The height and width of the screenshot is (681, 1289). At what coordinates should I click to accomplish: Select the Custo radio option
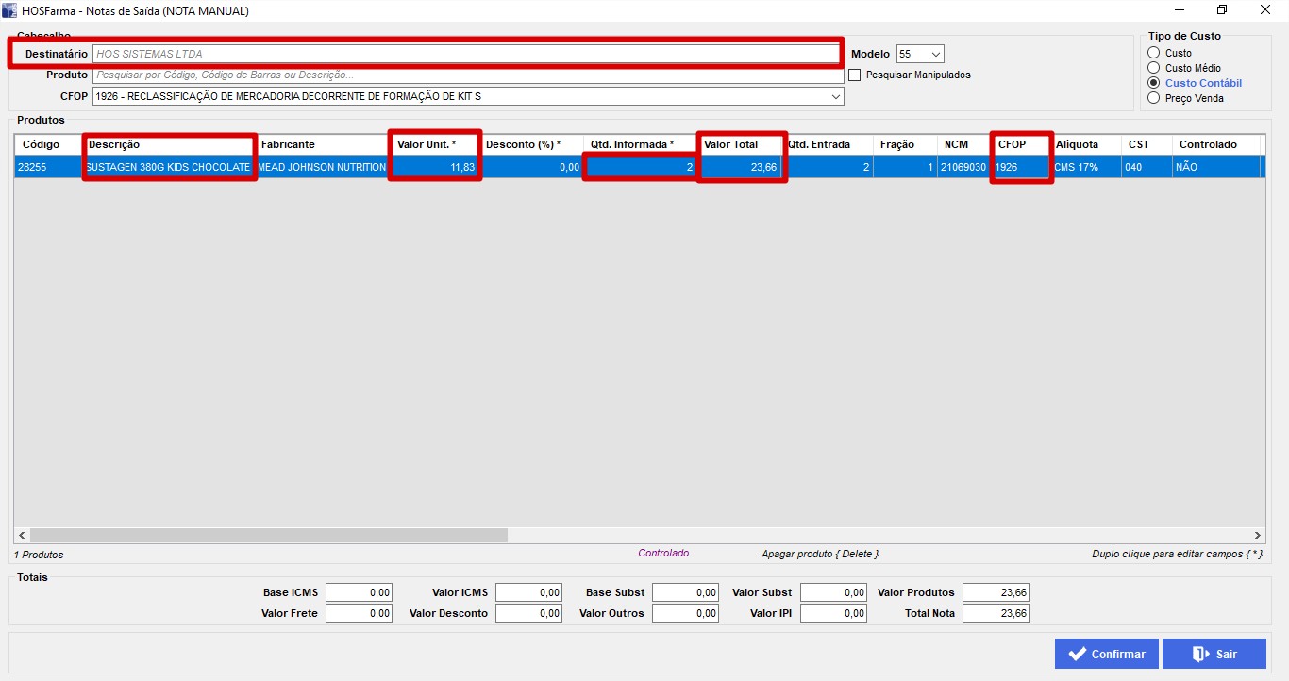point(1153,53)
